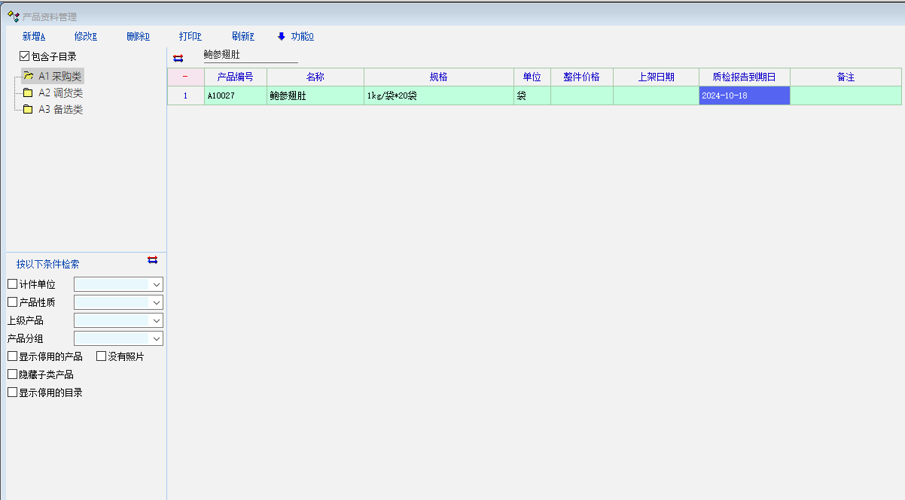Click the app icon in title bar
This screenshot has height=500, width=905.
pos(13,16)
